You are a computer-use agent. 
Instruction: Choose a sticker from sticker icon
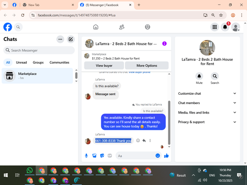[x=102, y=155]
